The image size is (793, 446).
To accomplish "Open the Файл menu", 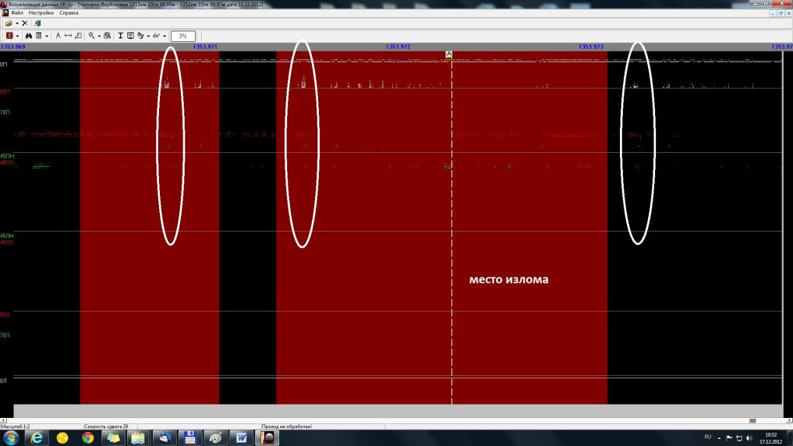I will (x=17, y=13).
